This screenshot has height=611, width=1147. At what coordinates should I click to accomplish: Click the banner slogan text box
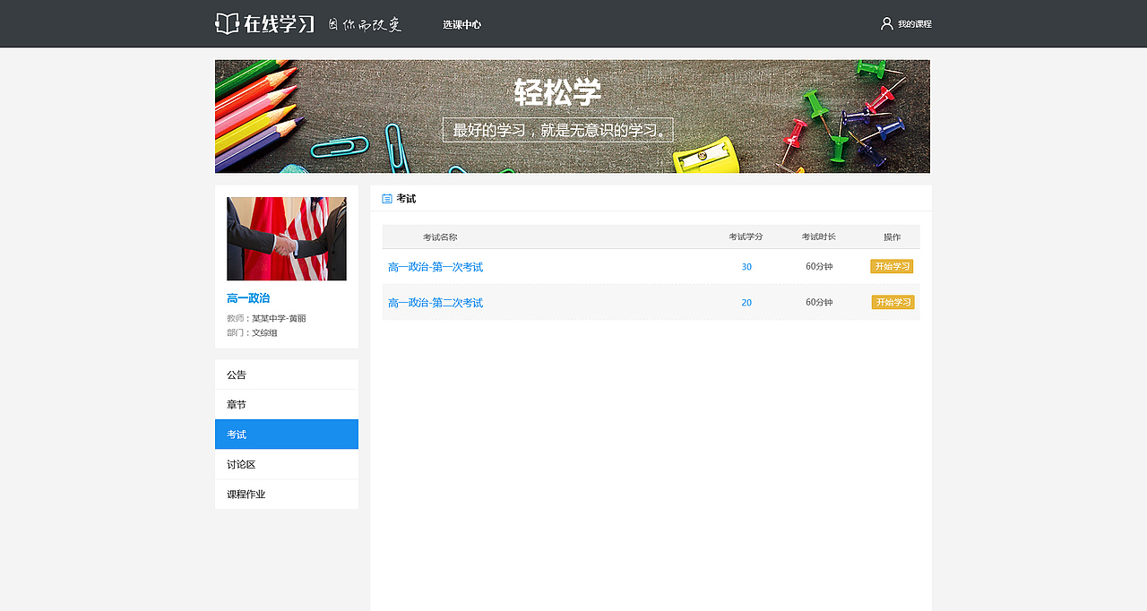click(x=557, y=129)
